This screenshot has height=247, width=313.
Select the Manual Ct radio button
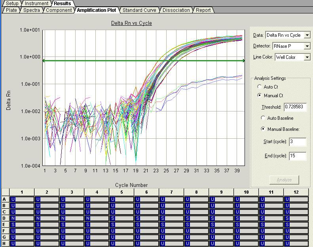[x=259, y=95]
